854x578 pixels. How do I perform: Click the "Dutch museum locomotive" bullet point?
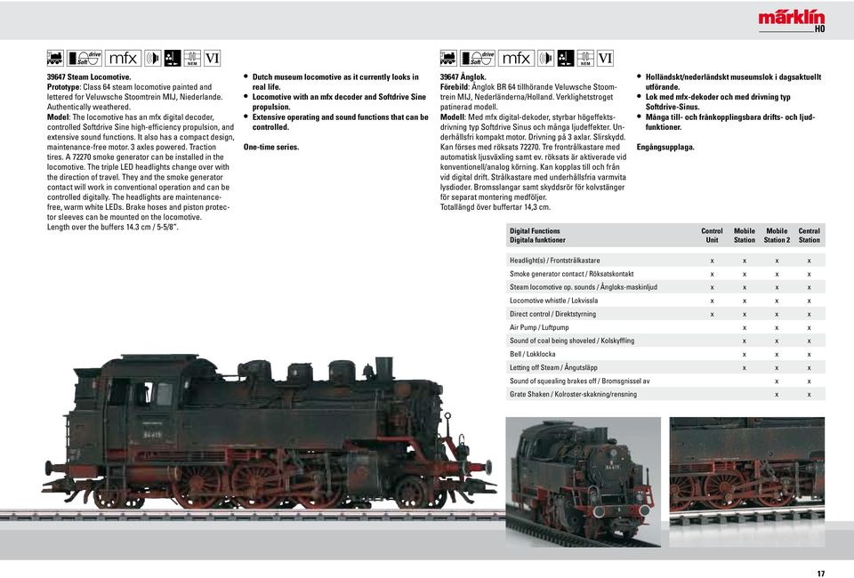click(x=335, y=82)
